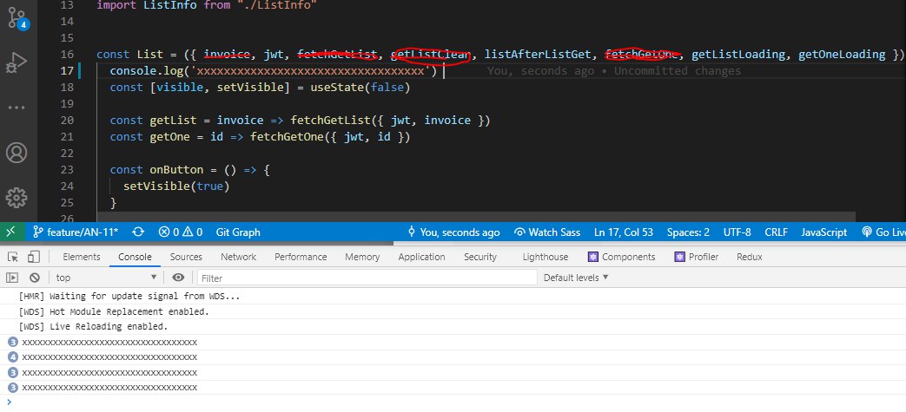Image resolution: width=906 pixels, height=412 pixels.
Task: Open Manage gear menu in activity bar
Action: [17, 198]
